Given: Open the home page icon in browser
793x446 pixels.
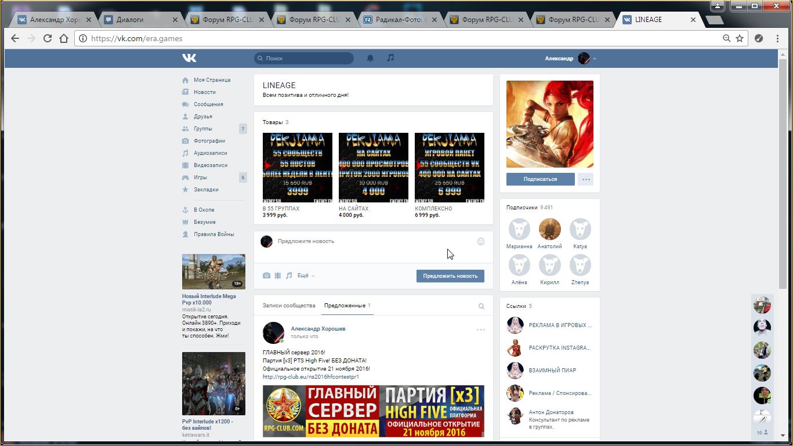Looking at the screenshot, I should [64, 38].
